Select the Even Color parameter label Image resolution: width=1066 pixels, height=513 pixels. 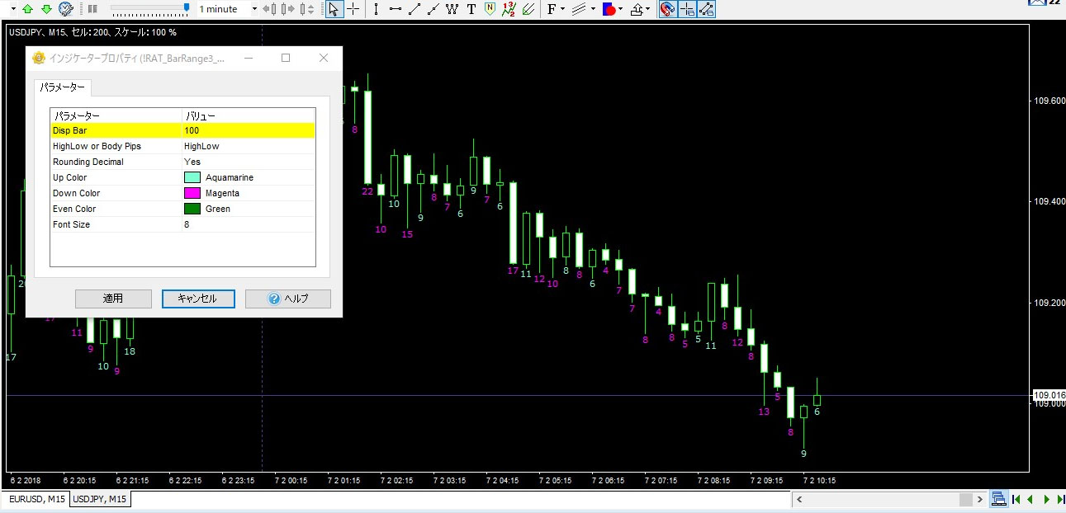[74, 209]
